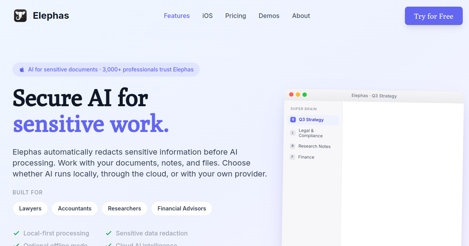Click the R icon next to Research Notes

point(292,146)
